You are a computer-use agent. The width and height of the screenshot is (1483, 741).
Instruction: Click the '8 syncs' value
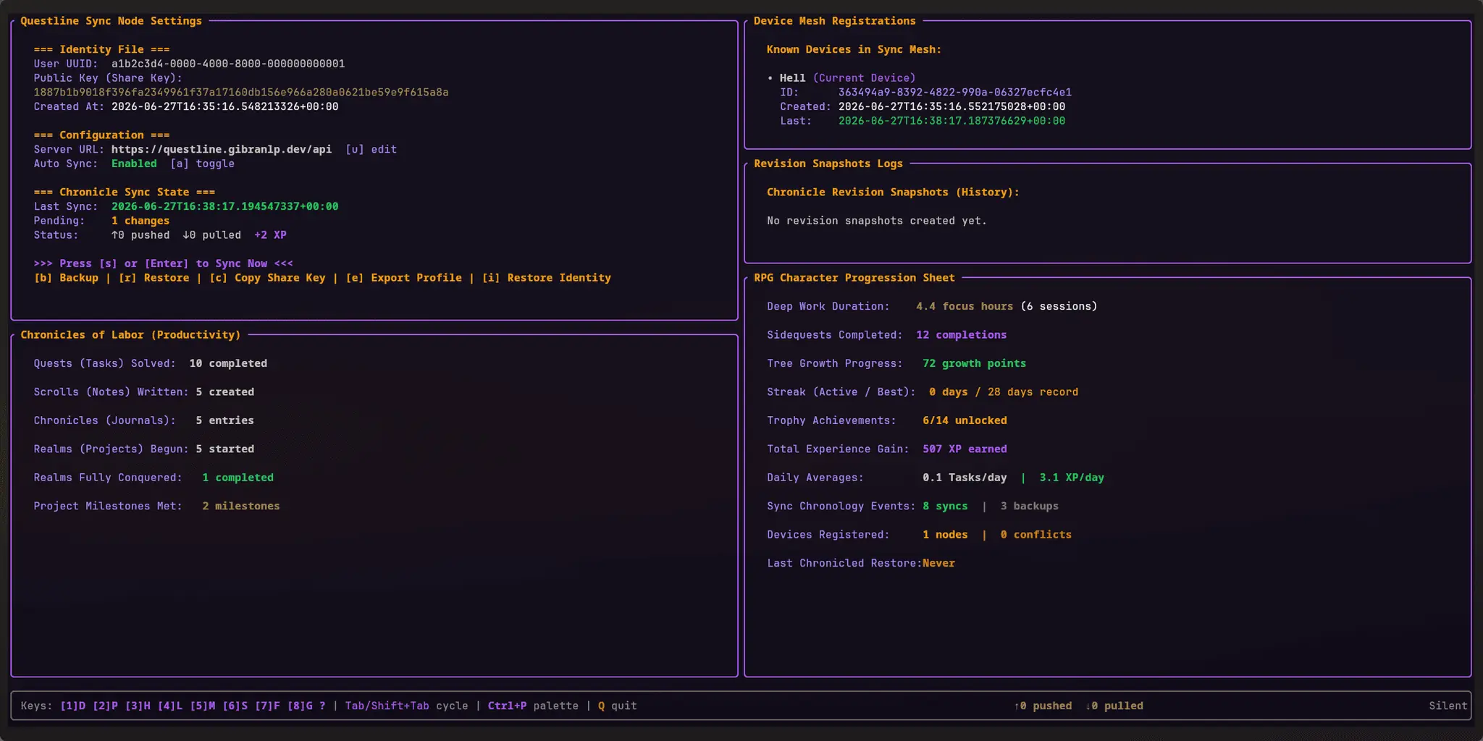click(x=945, y=507)
